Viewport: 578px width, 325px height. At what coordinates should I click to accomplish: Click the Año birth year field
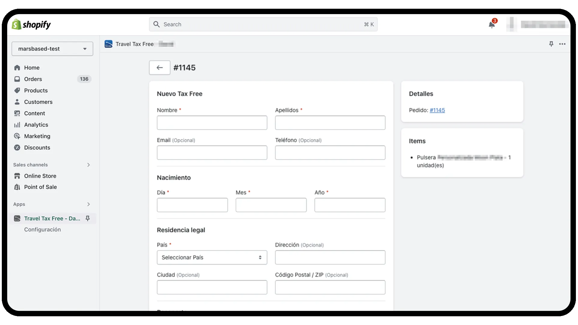350,205
